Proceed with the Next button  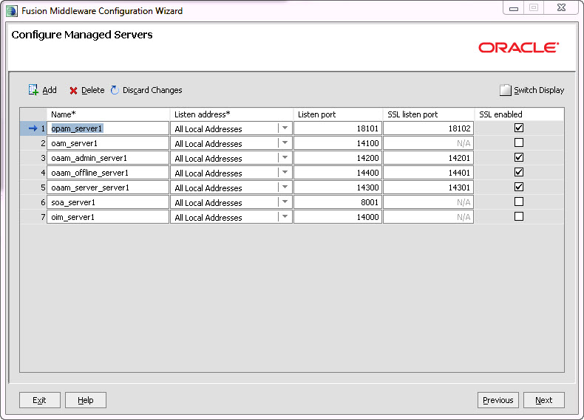tap(544, 400)
